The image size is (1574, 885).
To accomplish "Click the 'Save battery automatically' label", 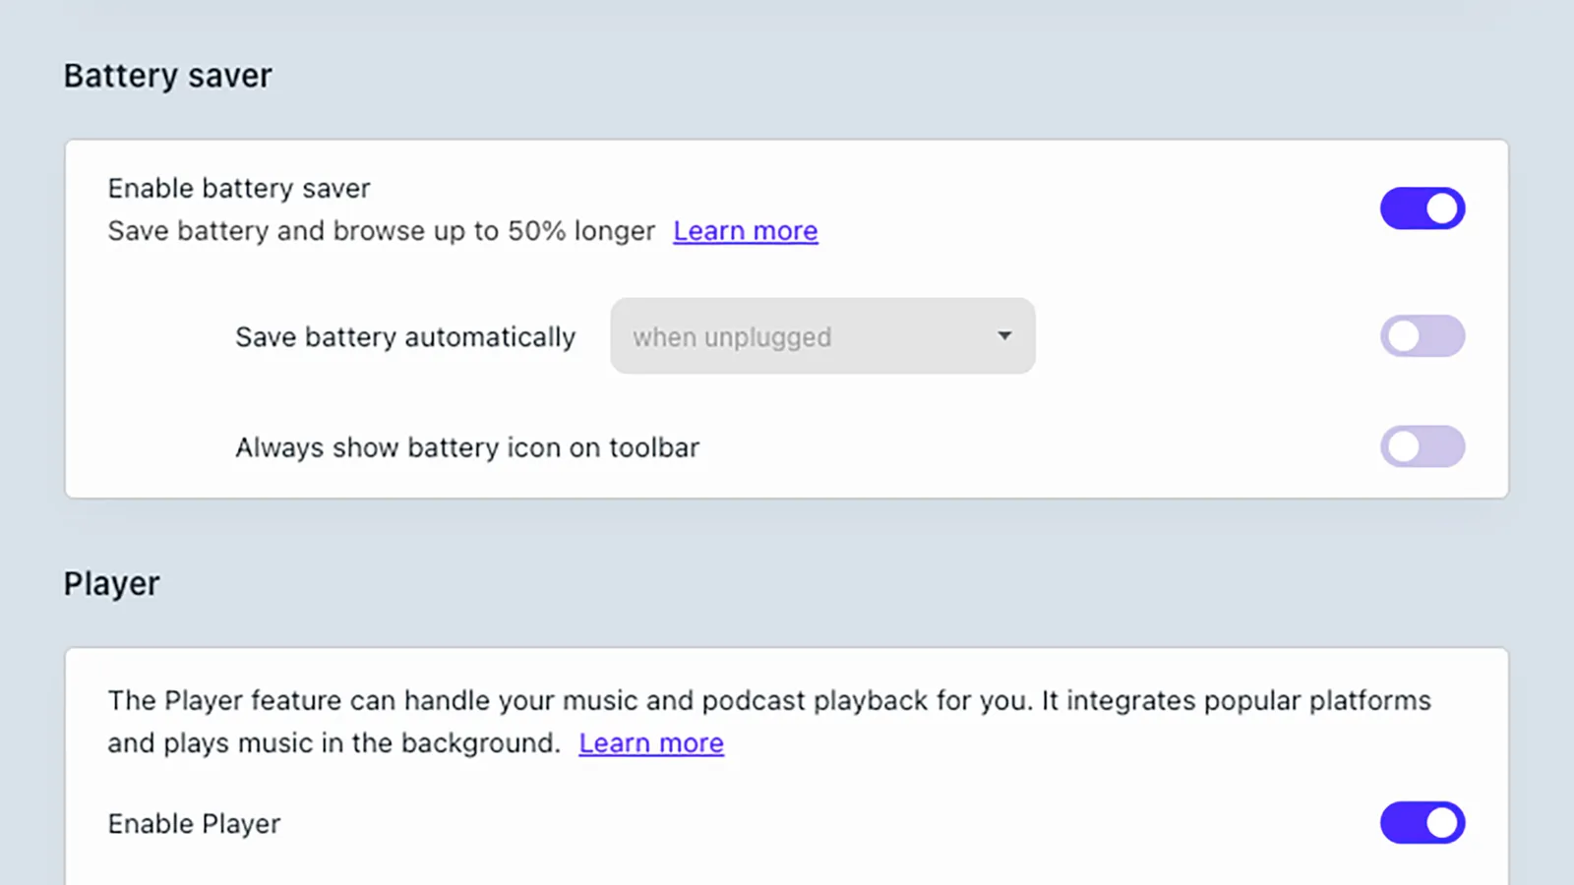I will [x=404, y=336].
